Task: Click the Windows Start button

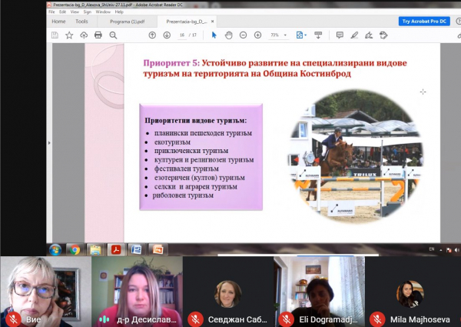Action: coord(55,249)
